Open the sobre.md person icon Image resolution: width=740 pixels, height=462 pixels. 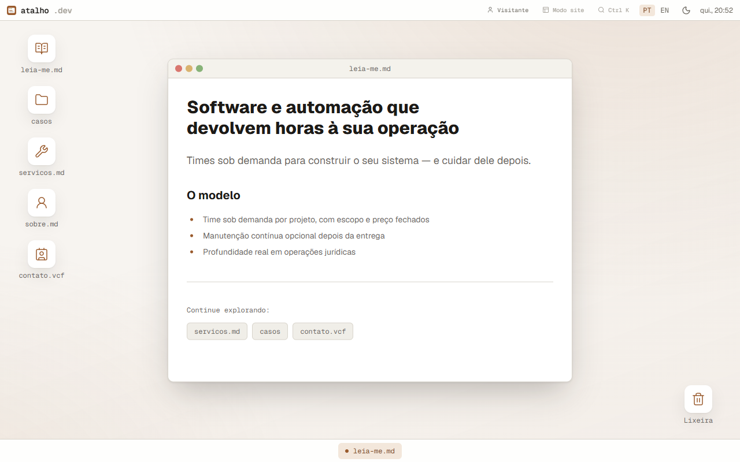tap(42, 203)
